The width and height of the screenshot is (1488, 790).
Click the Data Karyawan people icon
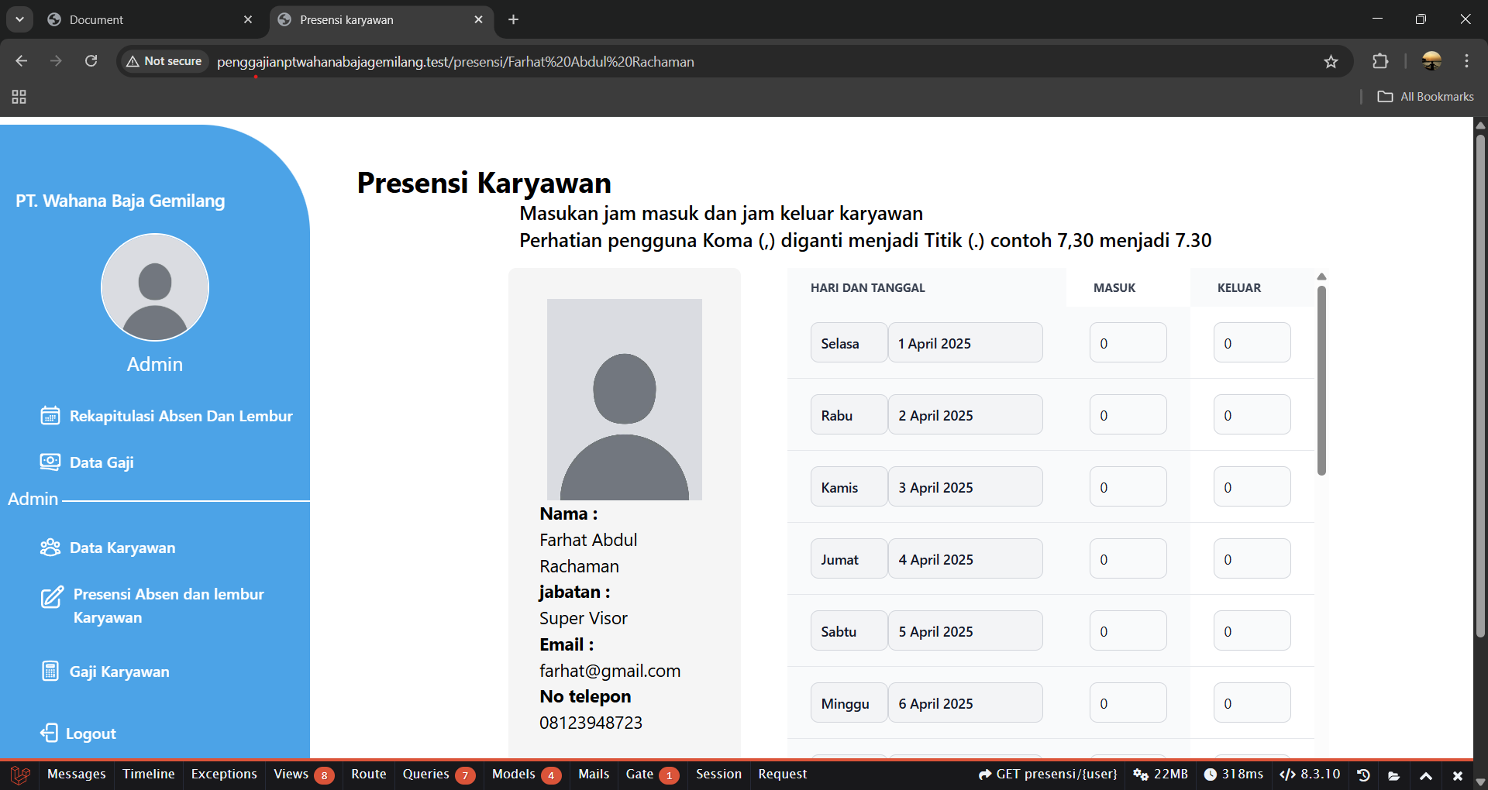tap(50, 548)
